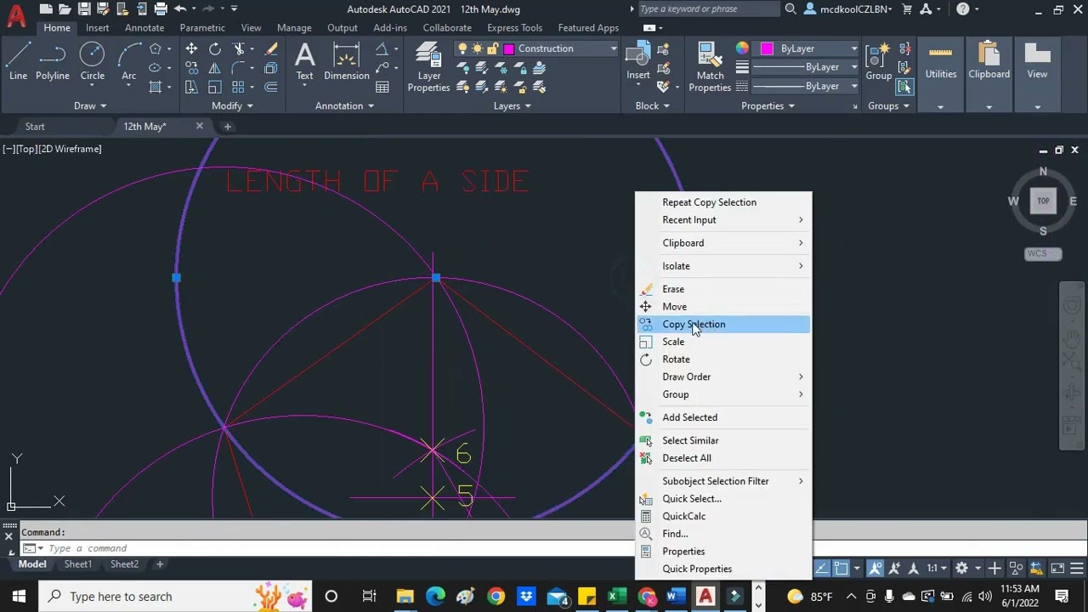
Task: Click the TOP face of ViewCube
Action: (1043, 201)
